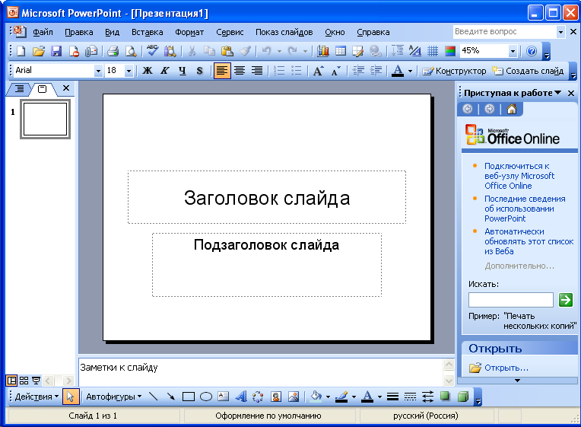The width and height of the screenshot is (581, 427).
Task: Paste from the clipboard icon
Action: coord(227,51)
